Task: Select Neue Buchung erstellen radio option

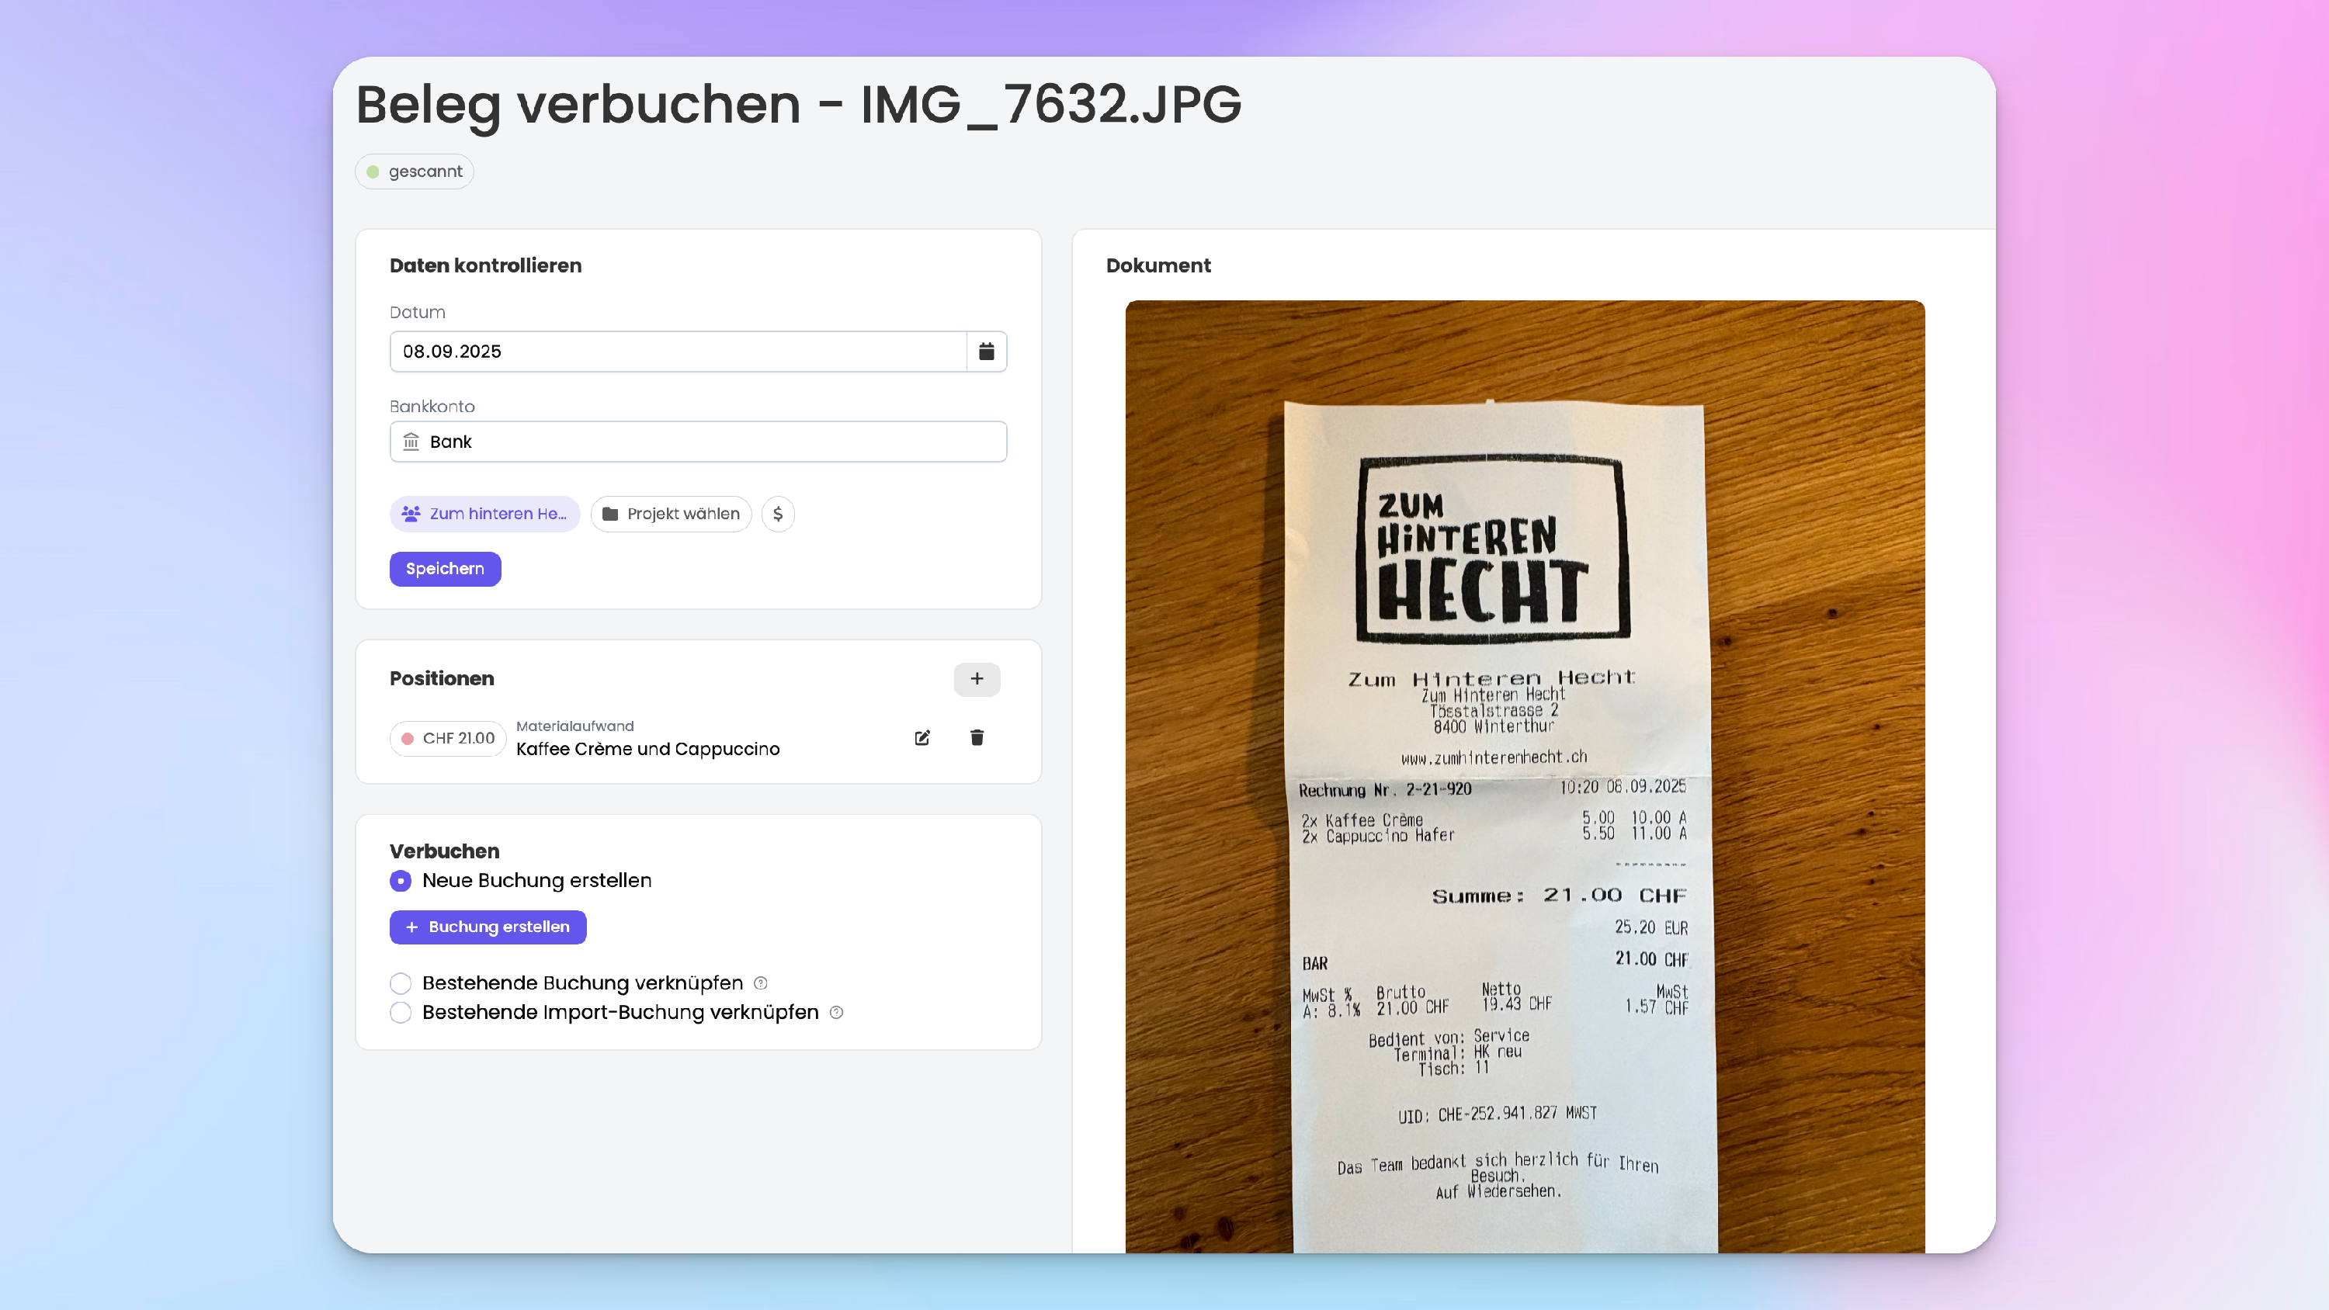Action: (x=401, y=881)
